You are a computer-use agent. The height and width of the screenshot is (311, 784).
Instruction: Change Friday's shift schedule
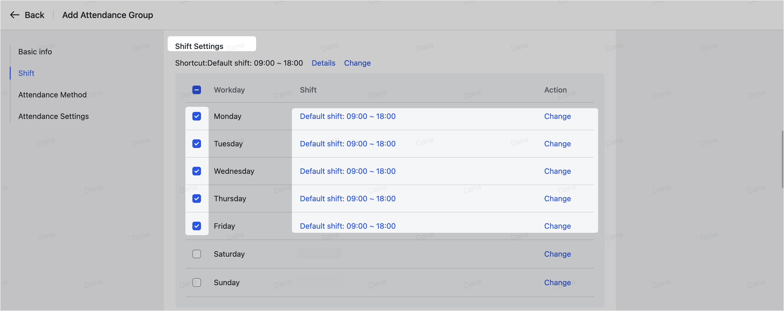557,226
